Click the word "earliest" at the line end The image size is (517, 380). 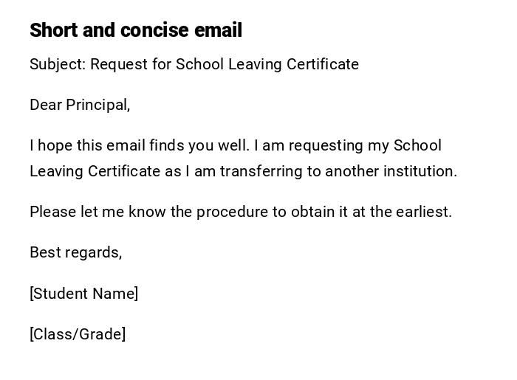point(423,212)
